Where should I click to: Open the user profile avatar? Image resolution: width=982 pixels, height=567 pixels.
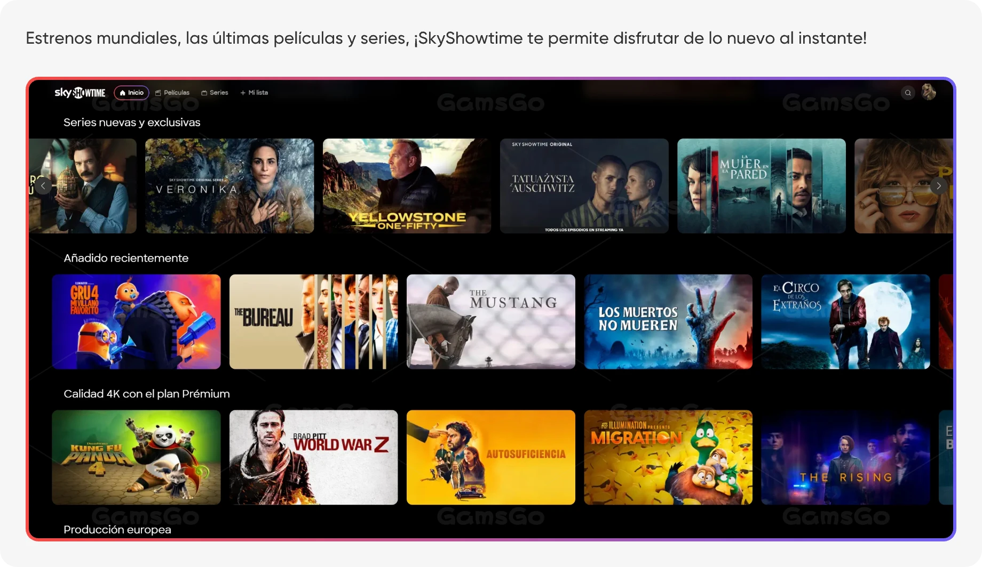click(929, 92)
